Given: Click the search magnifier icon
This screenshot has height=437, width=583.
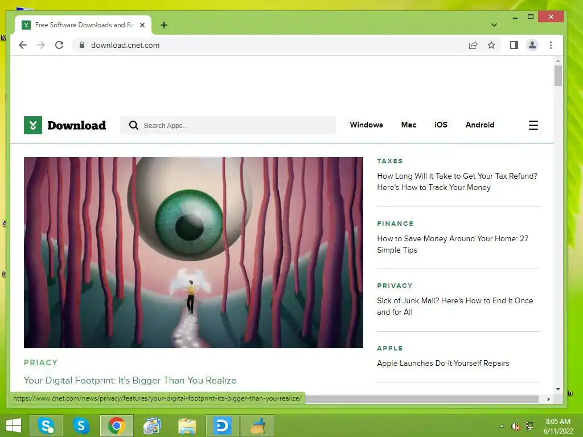Looking at the screenshot, I should point(133,125).
